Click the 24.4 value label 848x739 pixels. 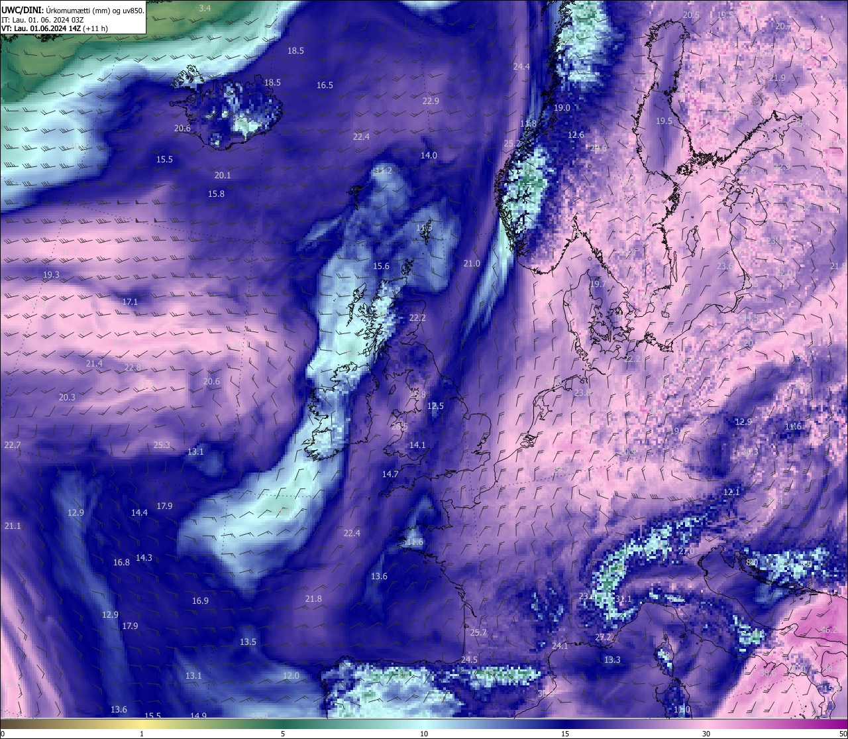click(x=521, y=66)
